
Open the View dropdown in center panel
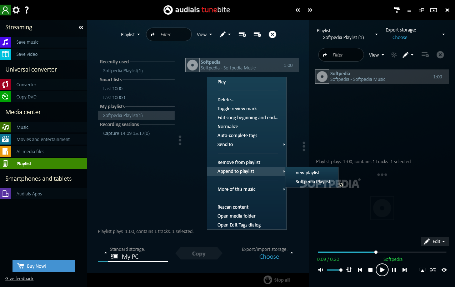click(204, 35)
